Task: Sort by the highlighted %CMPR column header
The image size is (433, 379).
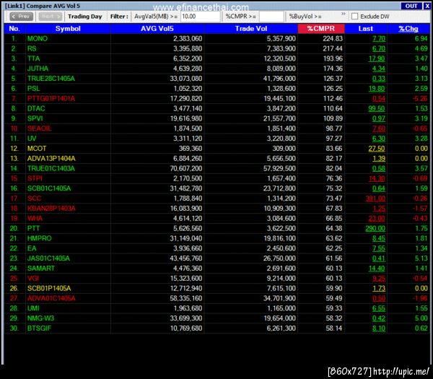Action: pyautogui.click(x=321, y=29)
